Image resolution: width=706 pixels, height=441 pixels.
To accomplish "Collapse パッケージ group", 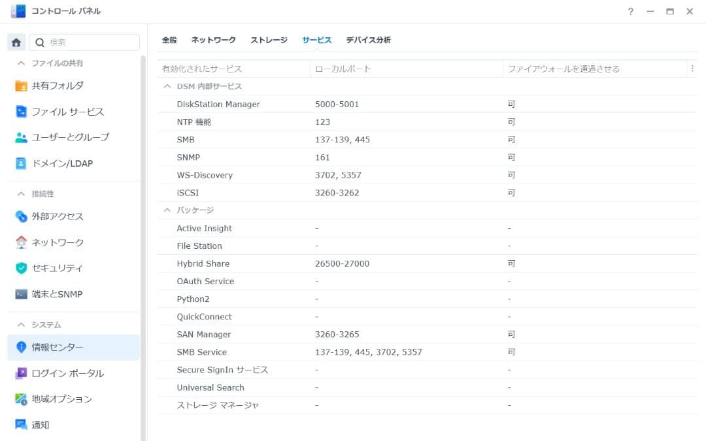I will [167, 210].
